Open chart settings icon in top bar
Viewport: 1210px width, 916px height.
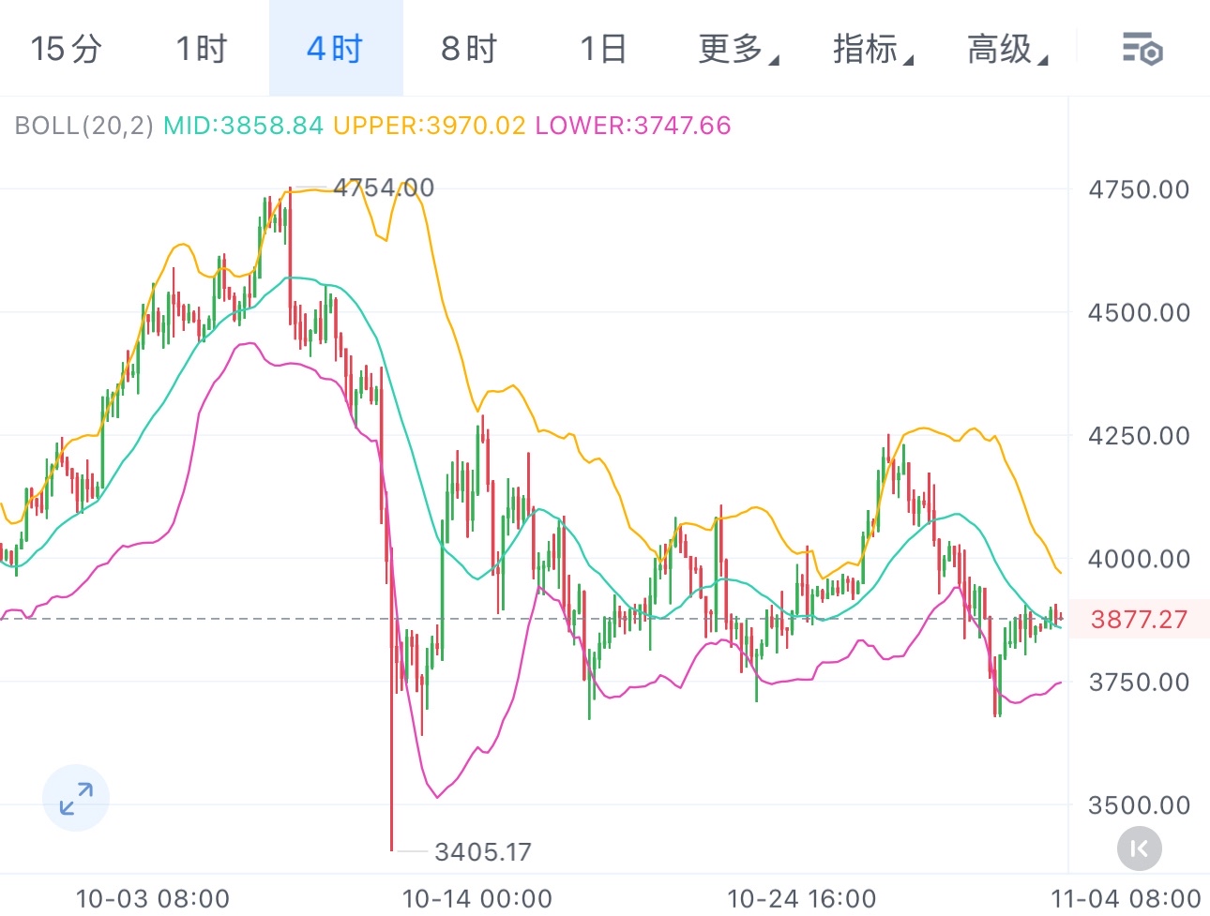(1142, 49)
